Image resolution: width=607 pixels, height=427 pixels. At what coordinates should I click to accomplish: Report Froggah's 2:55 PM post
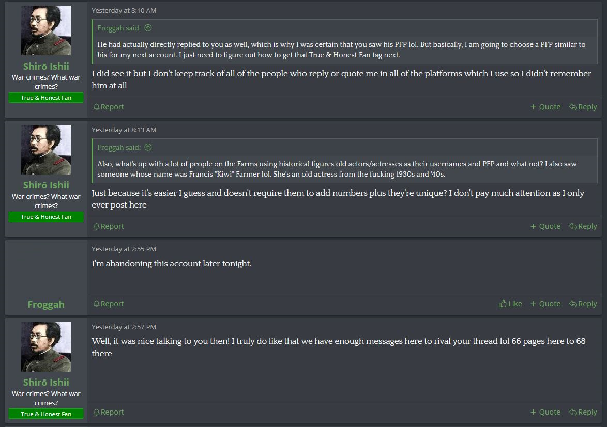[x=109, y=304]
